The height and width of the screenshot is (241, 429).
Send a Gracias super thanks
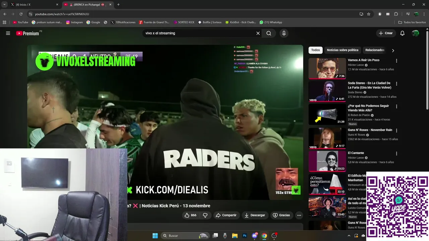click(x=281, y=215)
